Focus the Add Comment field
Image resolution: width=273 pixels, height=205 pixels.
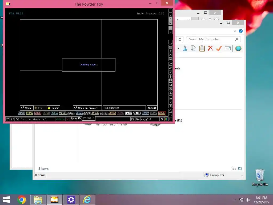pyautogui.click(x=124, y=108)
